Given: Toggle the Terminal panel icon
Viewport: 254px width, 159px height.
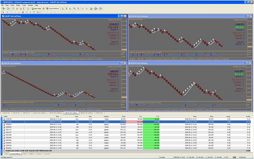Looking at the screenshot, I should (x=24, y=9).
